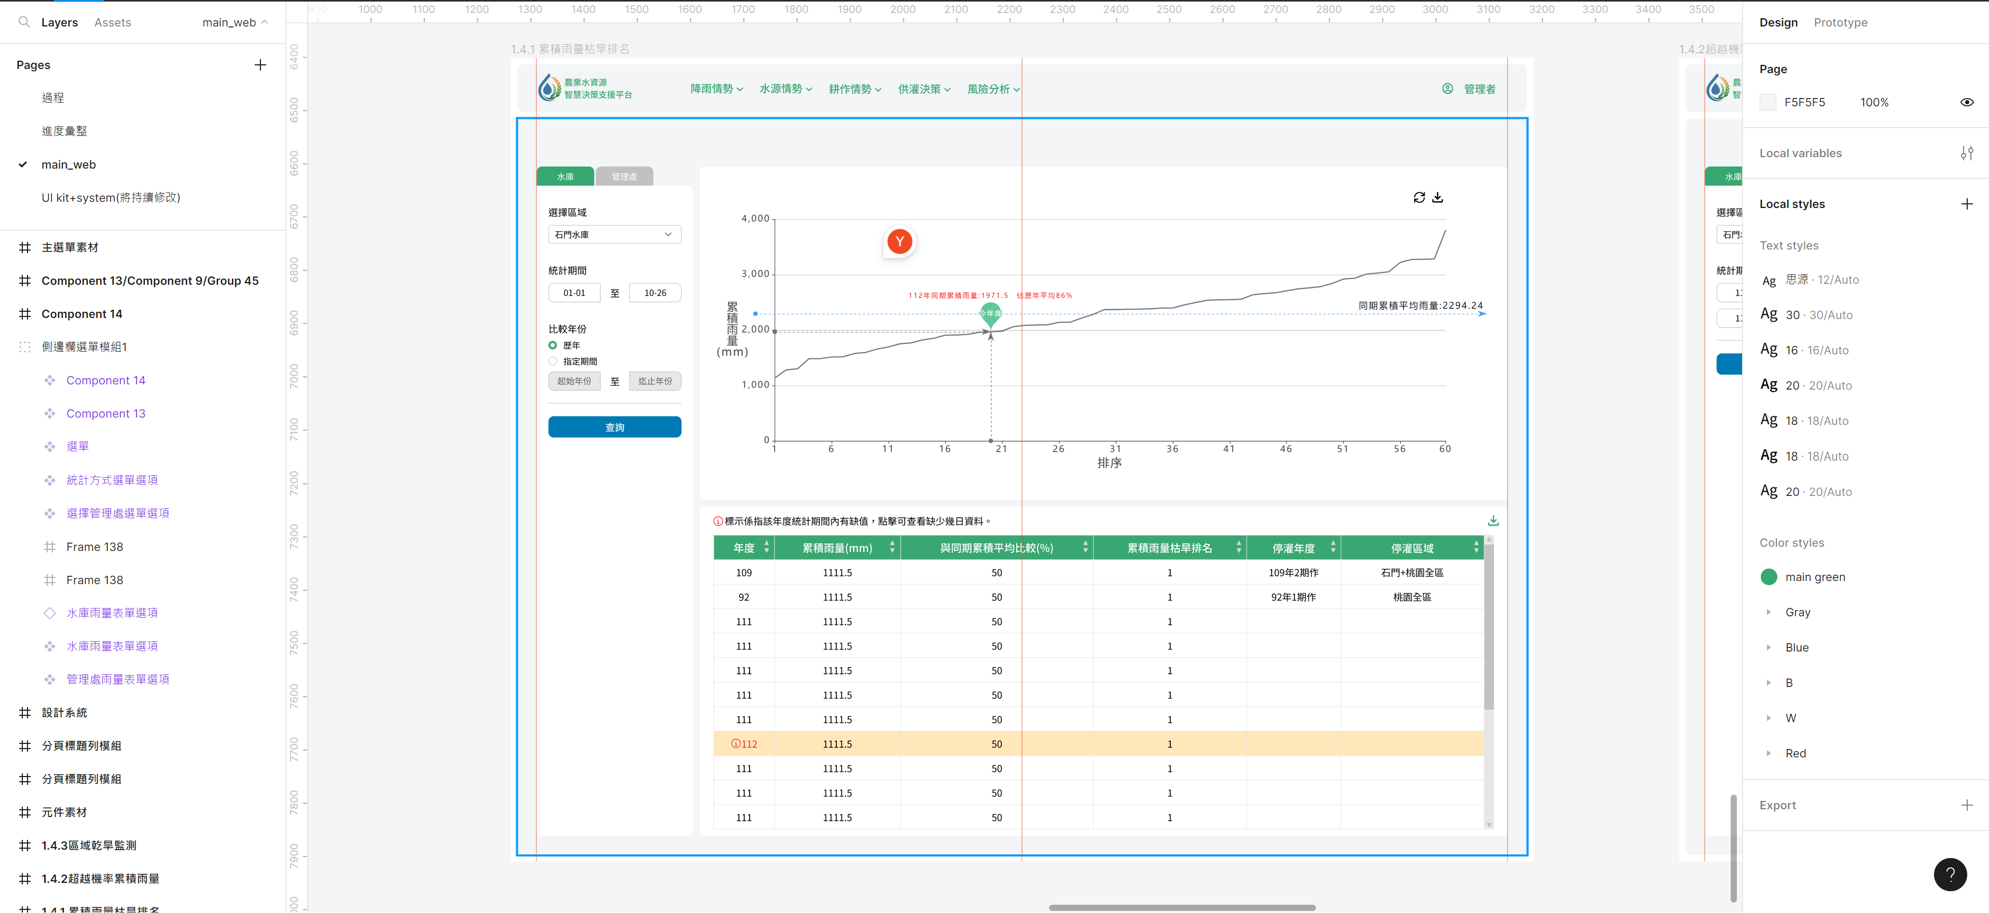
Task: Select the 指定期間 radio button
Action: pyautogui.click(x=553, y=361)
